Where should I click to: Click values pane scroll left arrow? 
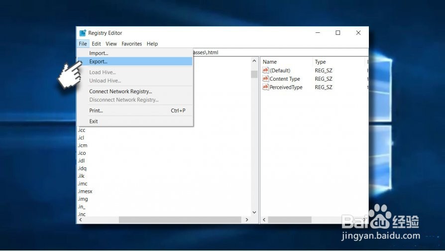point(264,220)
